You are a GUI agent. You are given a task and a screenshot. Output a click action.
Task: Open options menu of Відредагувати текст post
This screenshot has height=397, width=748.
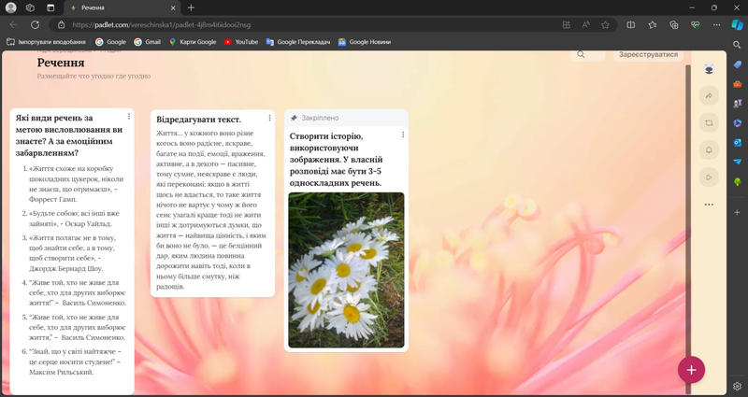269,118
